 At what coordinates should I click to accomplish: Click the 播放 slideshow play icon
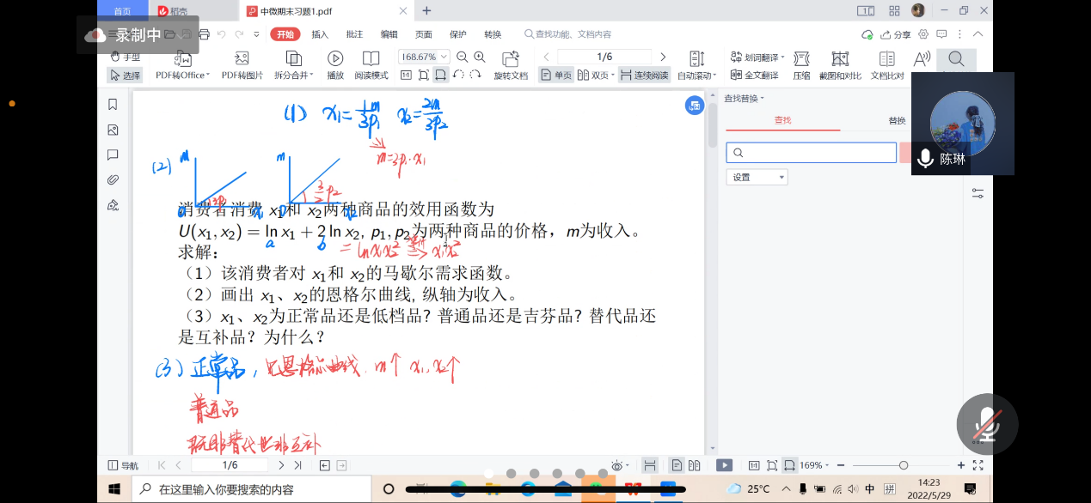click(335, 58)
